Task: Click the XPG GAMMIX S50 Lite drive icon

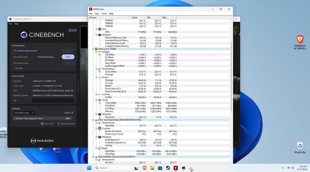Action: click(x=96, y=157)
